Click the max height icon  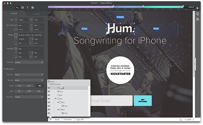[x=31, y=30]
